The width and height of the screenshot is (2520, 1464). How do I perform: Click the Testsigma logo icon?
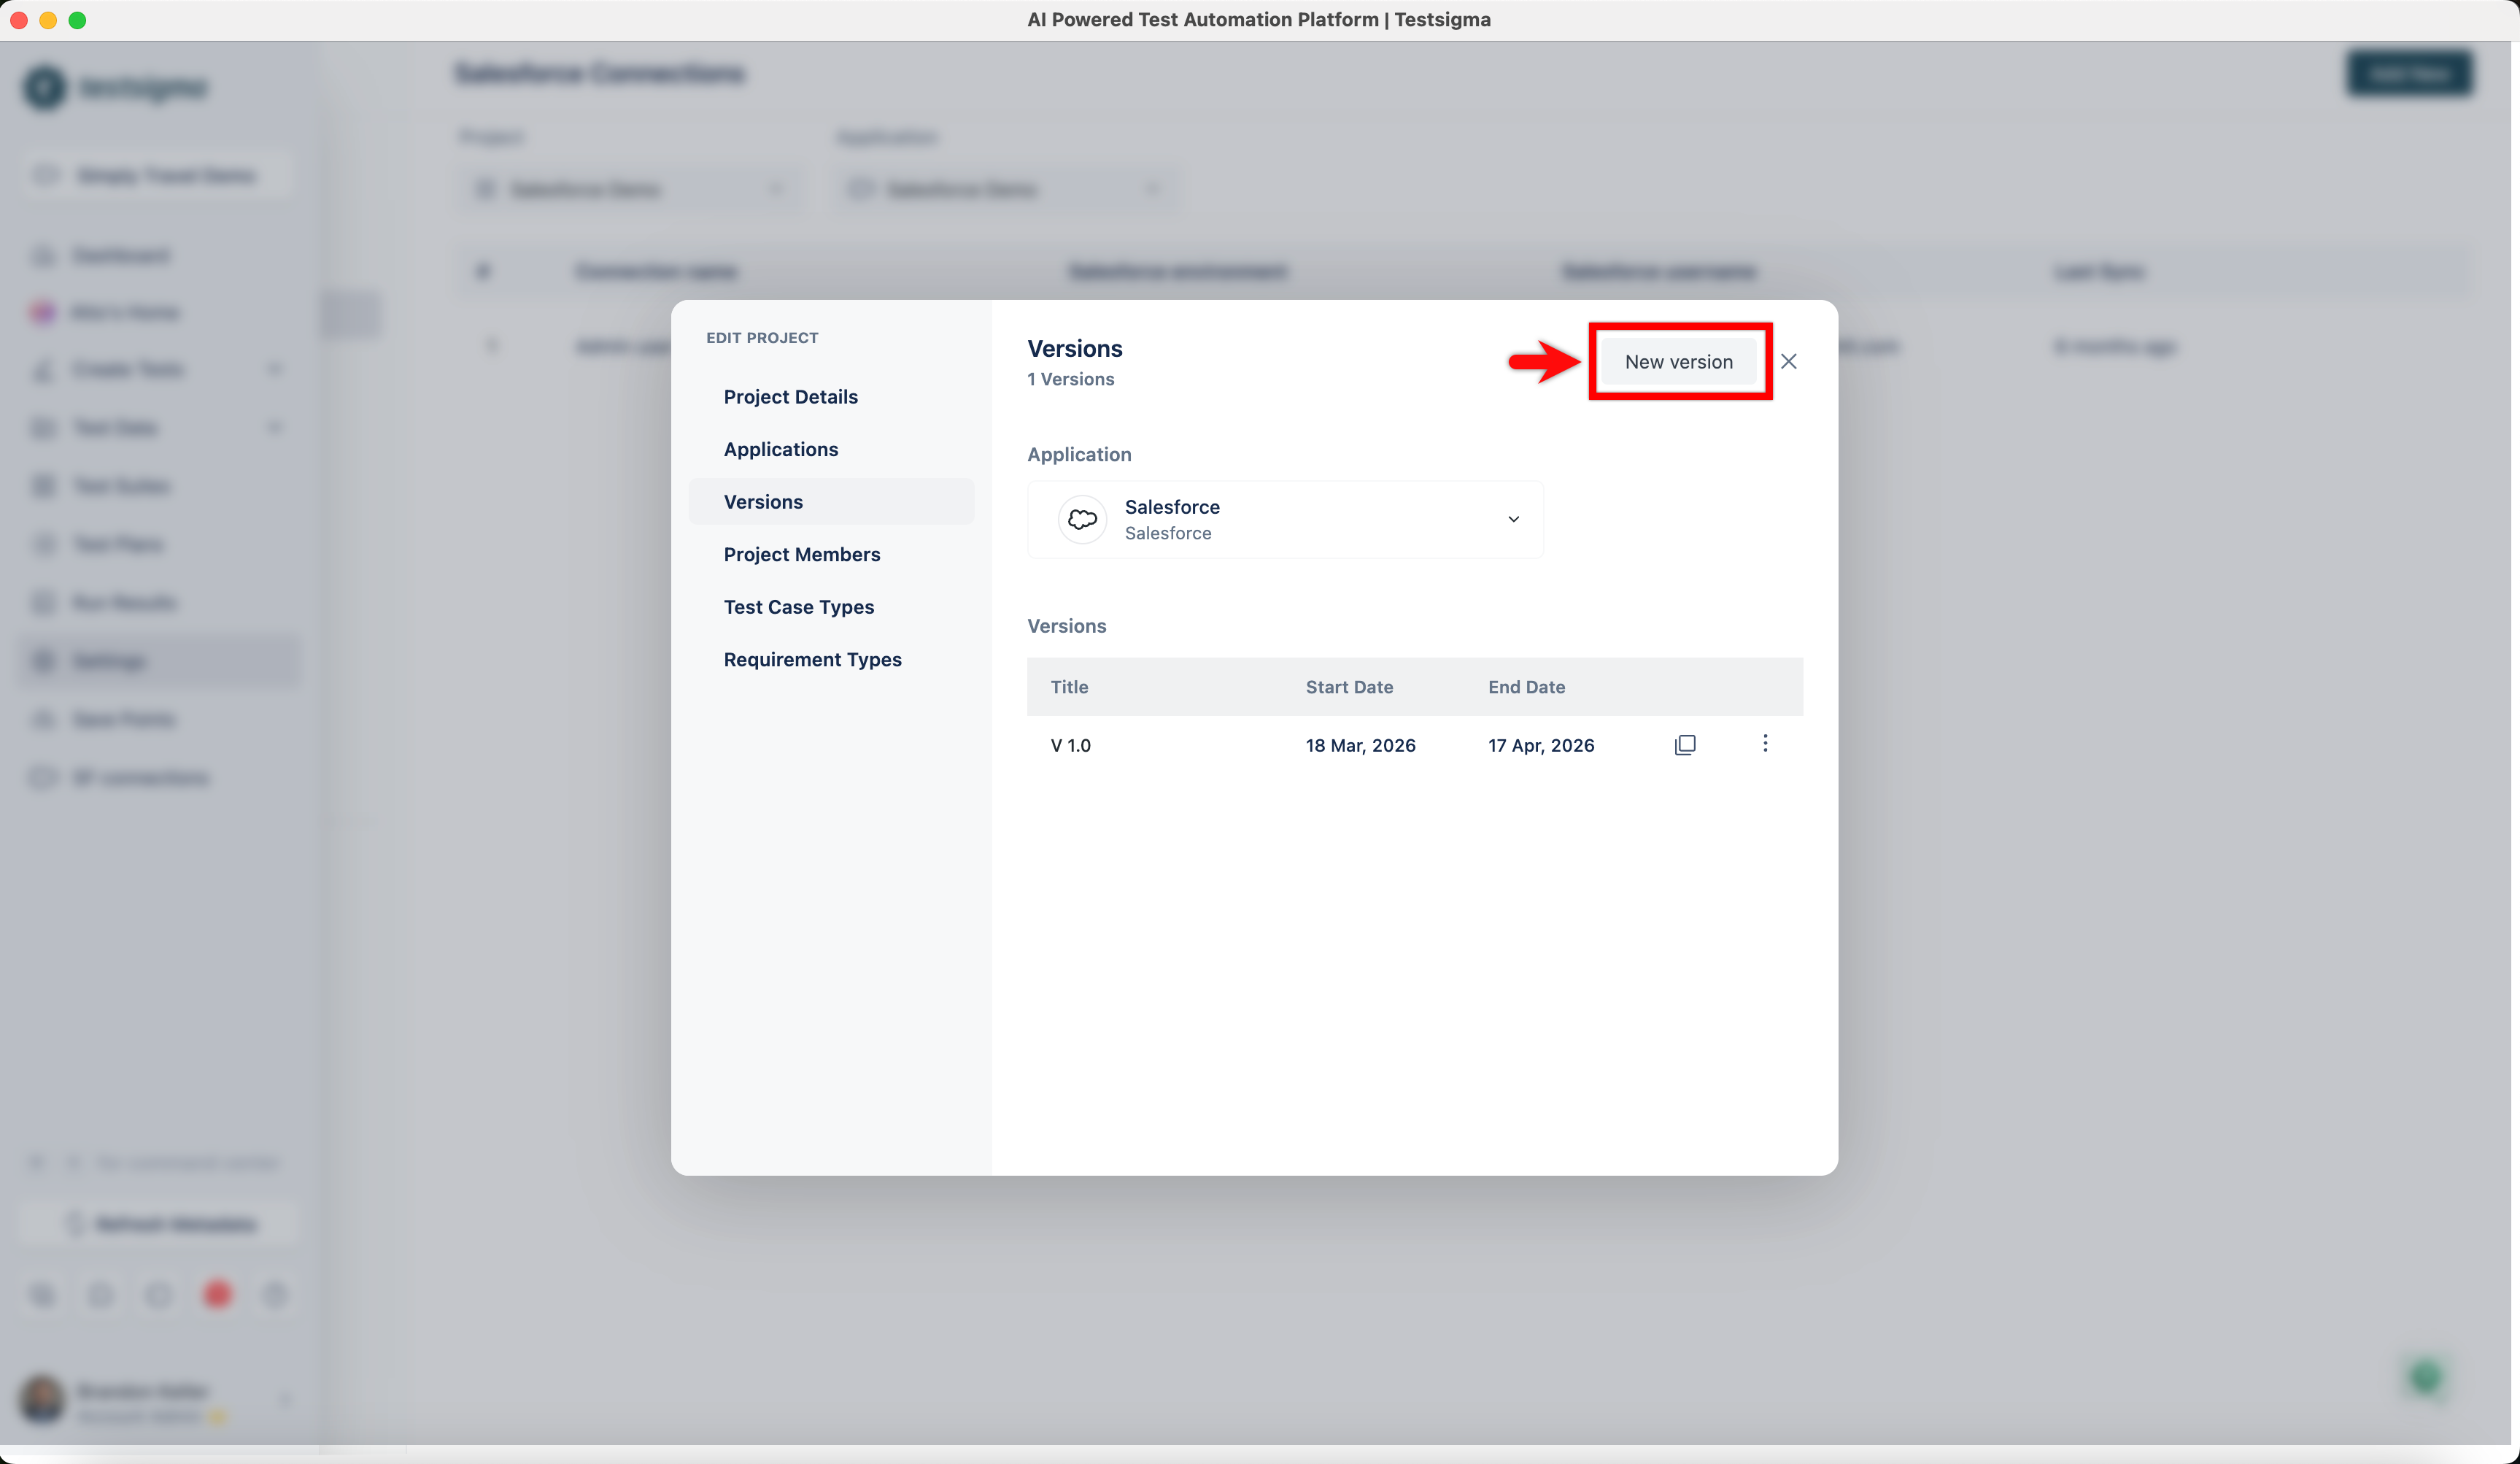[x=45, y=87]
